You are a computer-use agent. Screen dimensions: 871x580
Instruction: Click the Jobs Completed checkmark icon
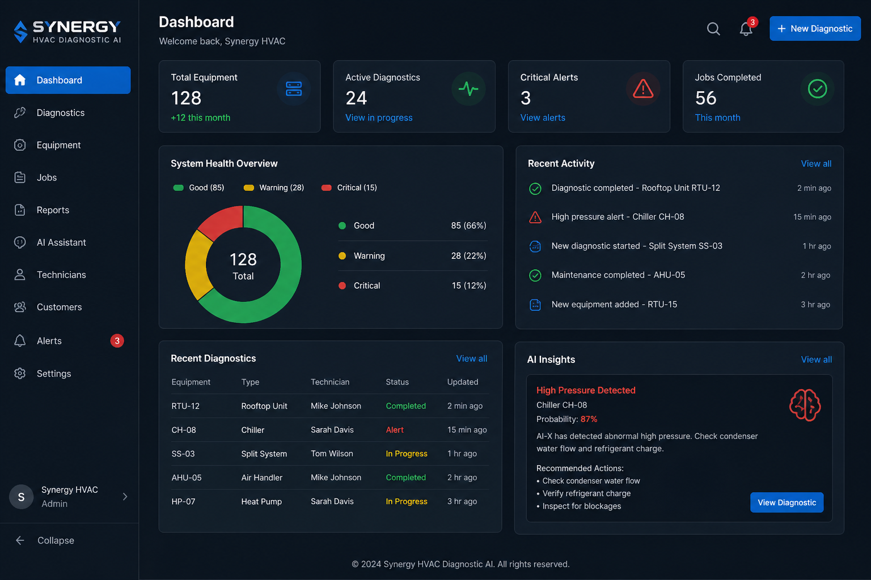[817, 89]
